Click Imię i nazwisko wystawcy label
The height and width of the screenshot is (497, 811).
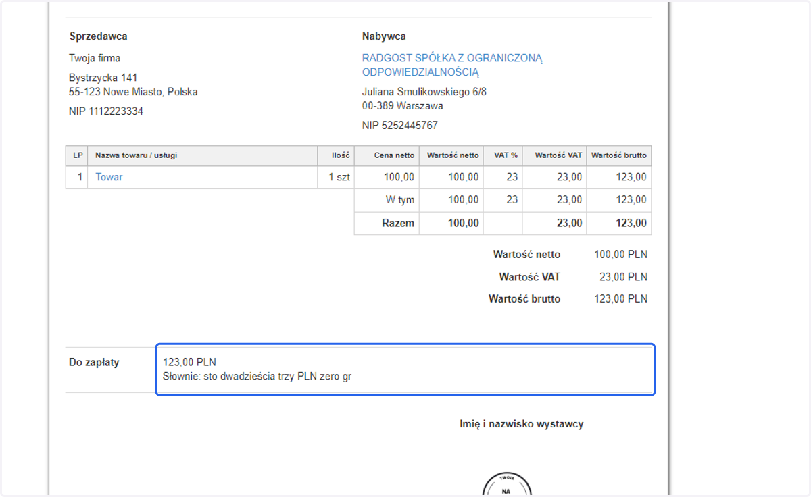click(x=521, y=424)
